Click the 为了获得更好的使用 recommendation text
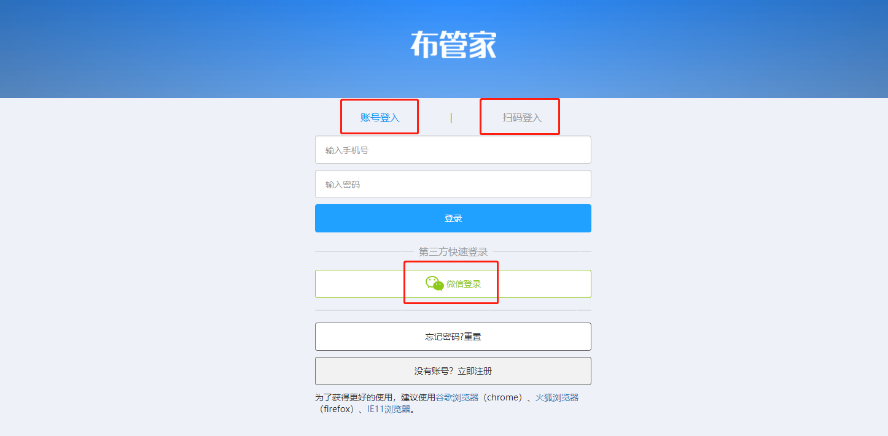This screenshot has height=436, width=888. click(354, 397)
